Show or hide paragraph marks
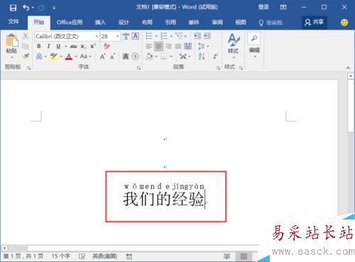 tap(215, 57)
